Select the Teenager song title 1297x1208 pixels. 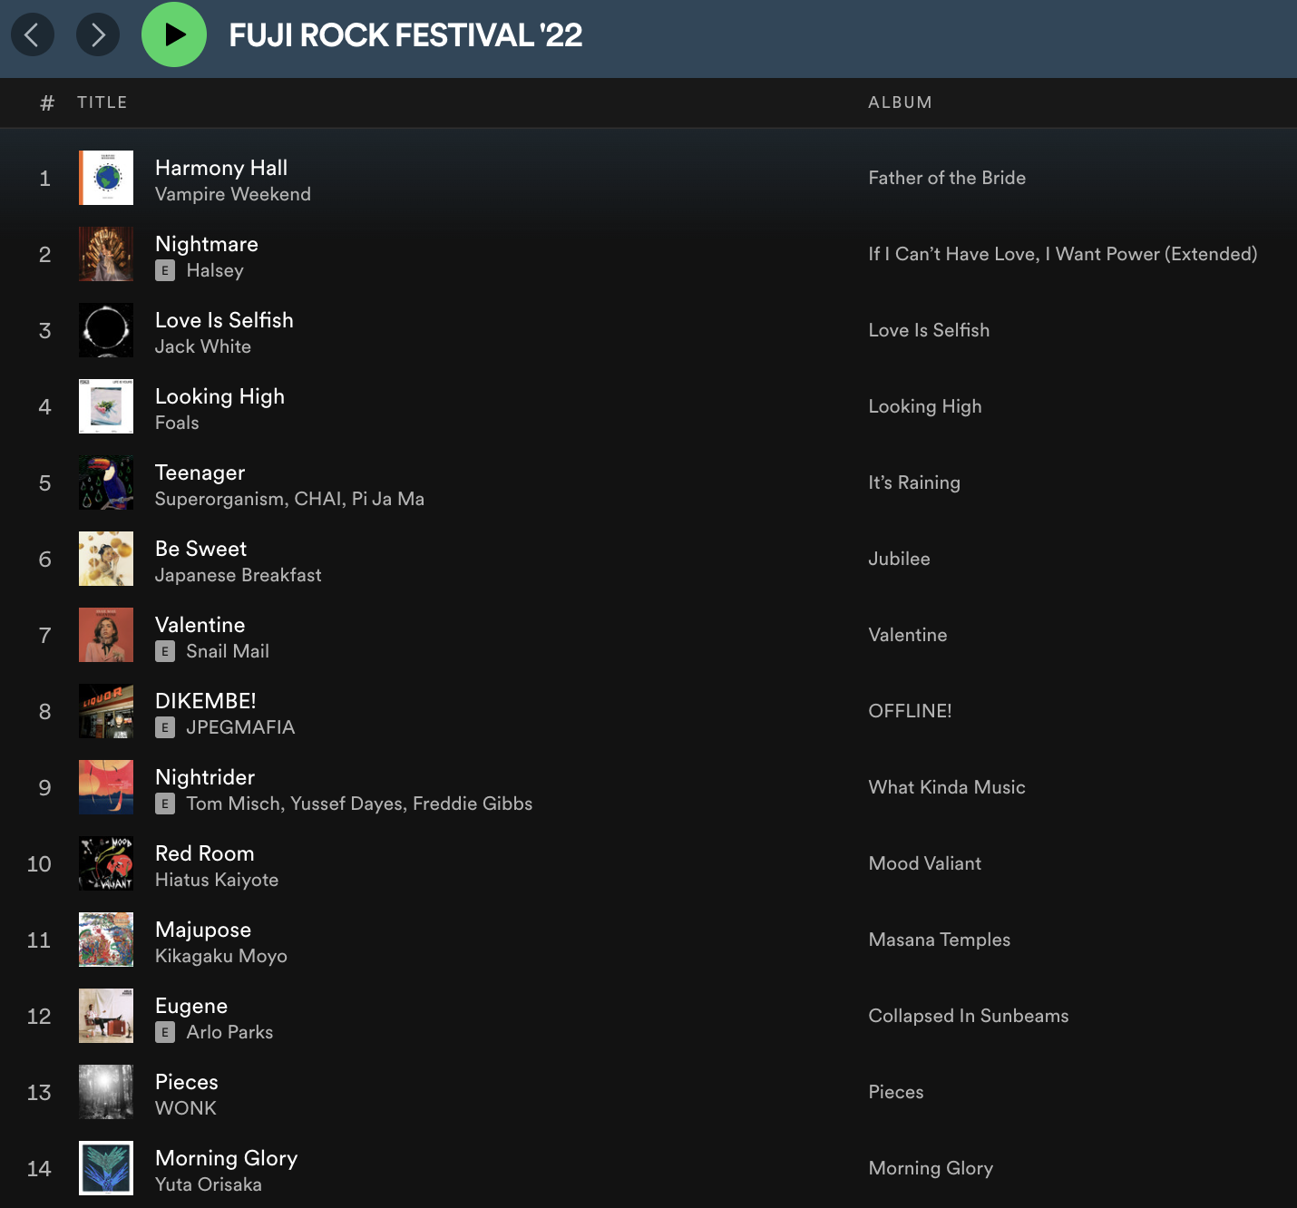pyautogui.click(x=200, y=472)
